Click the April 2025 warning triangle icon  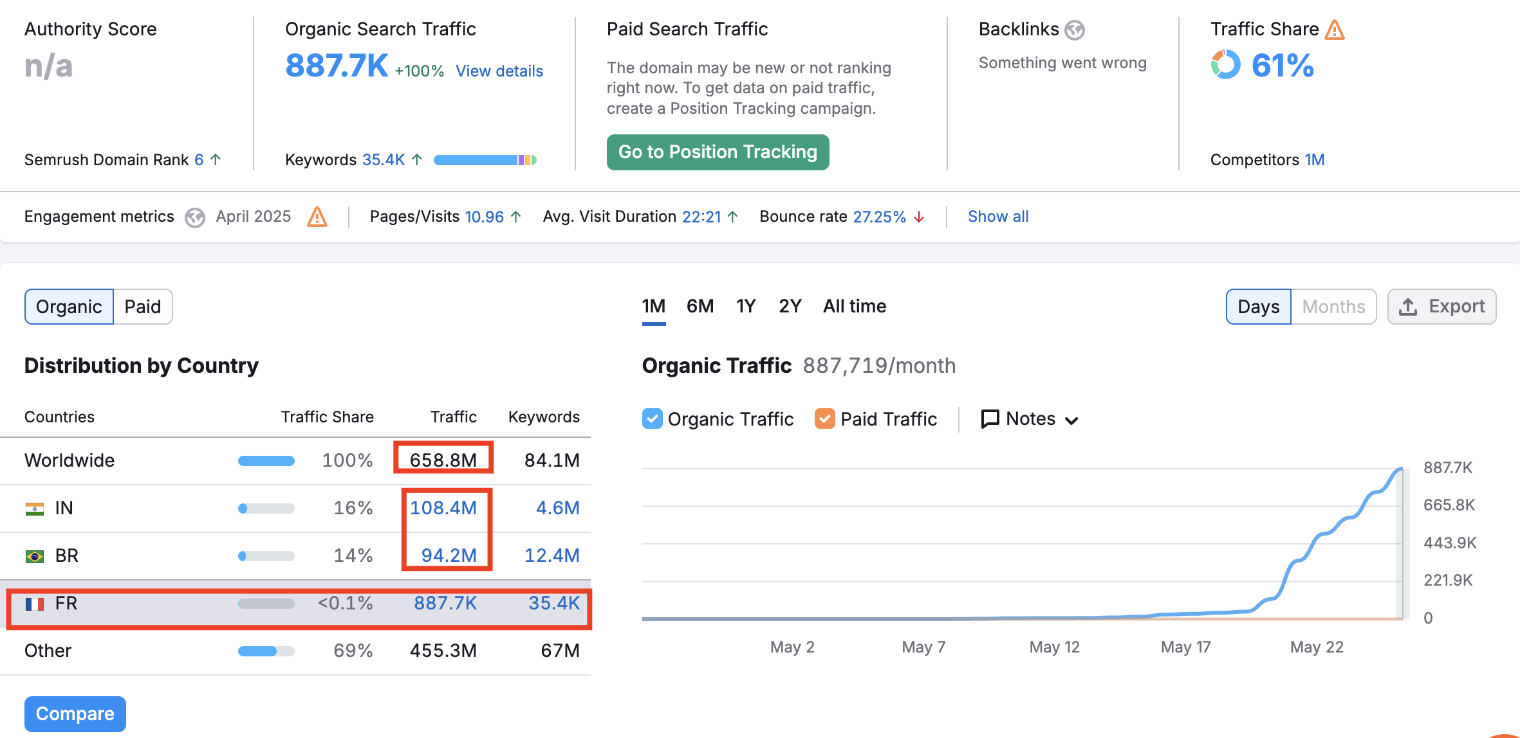click(x=317, y=217)
